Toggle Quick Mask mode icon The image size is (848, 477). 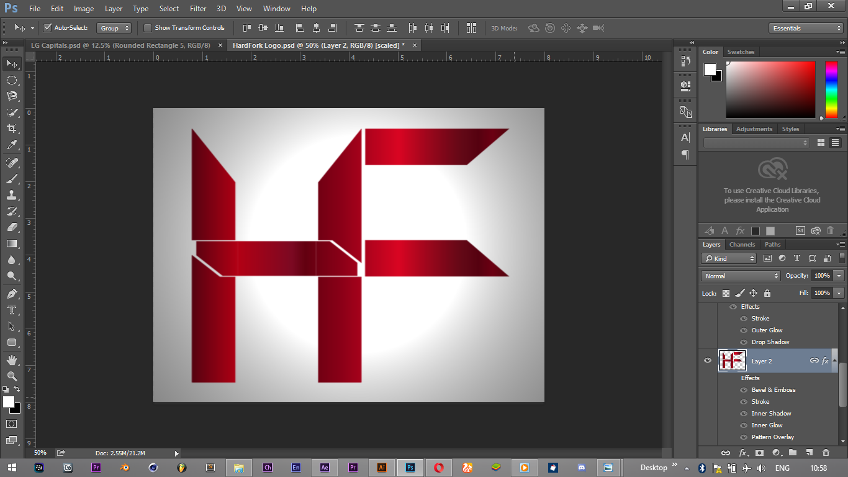tap(12, 424)
